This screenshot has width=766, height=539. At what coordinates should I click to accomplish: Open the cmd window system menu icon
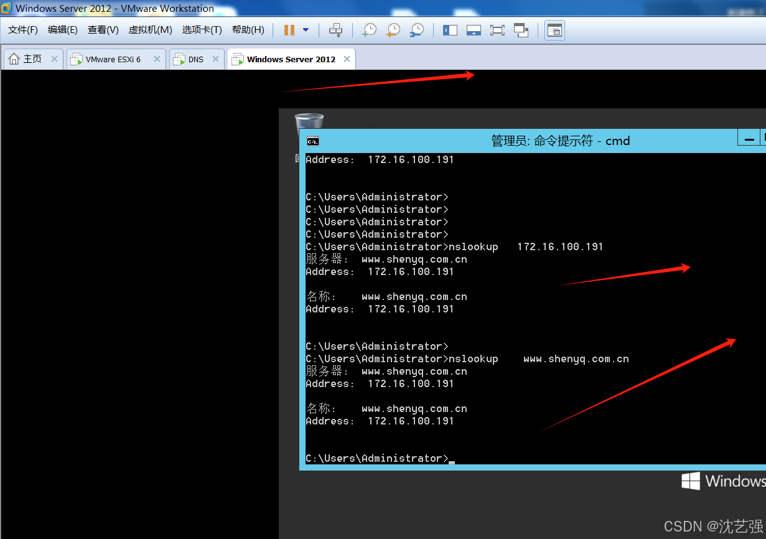(x=312, y=141)
